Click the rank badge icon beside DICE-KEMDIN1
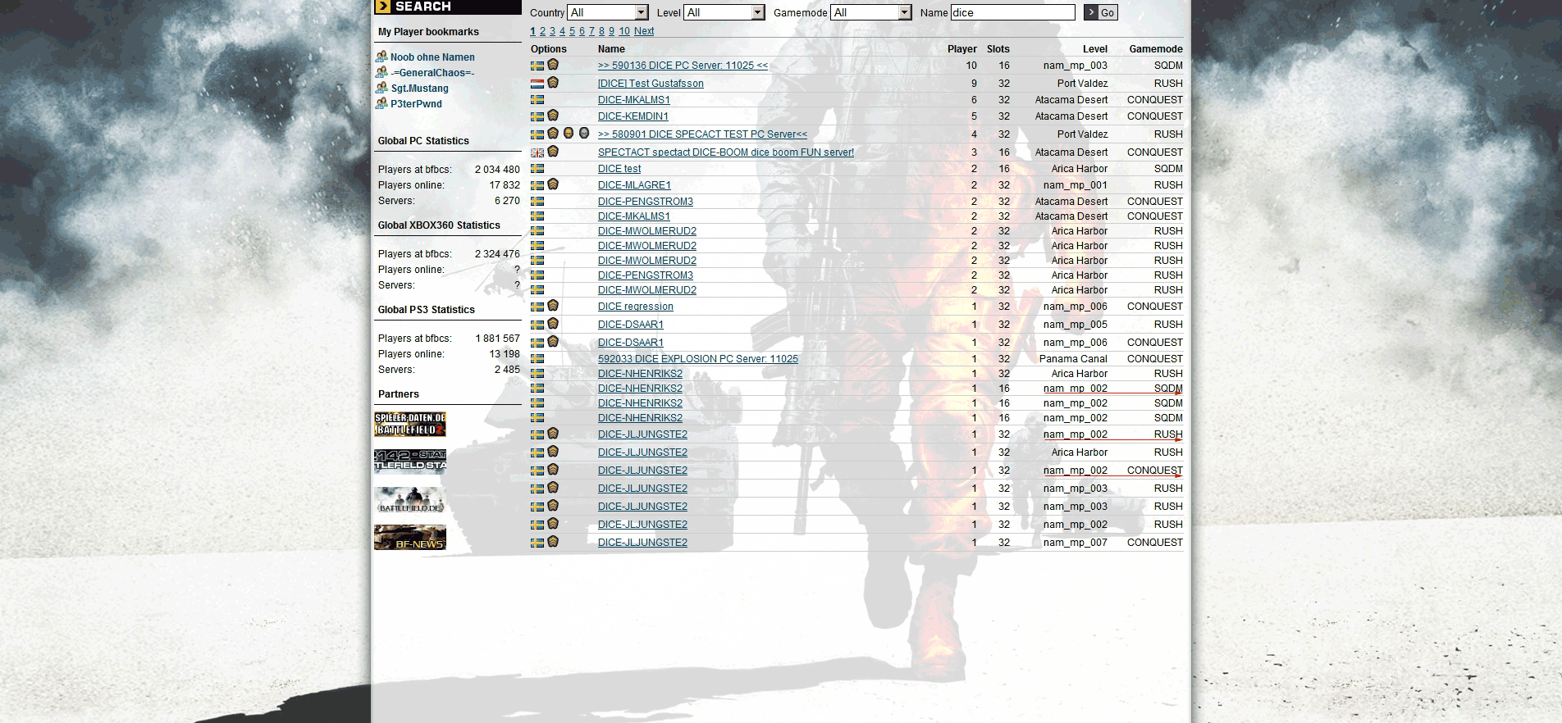 pyautogui.click(x=553, y=116)
